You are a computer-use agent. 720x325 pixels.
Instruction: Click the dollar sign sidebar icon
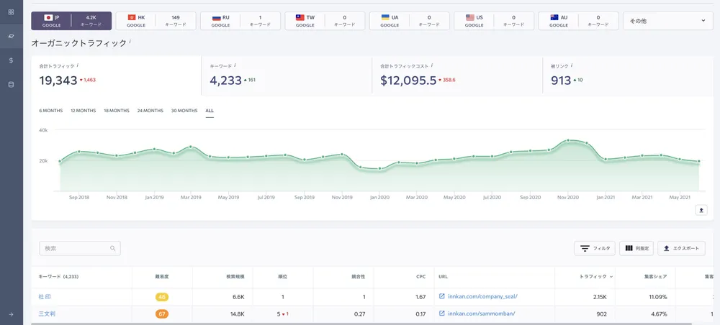(11, 60)
